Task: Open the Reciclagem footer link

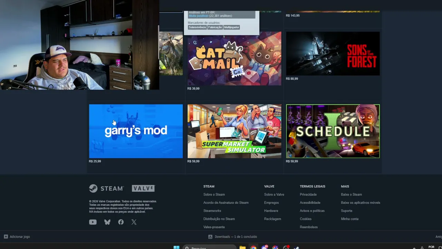Action: (272, 219)
